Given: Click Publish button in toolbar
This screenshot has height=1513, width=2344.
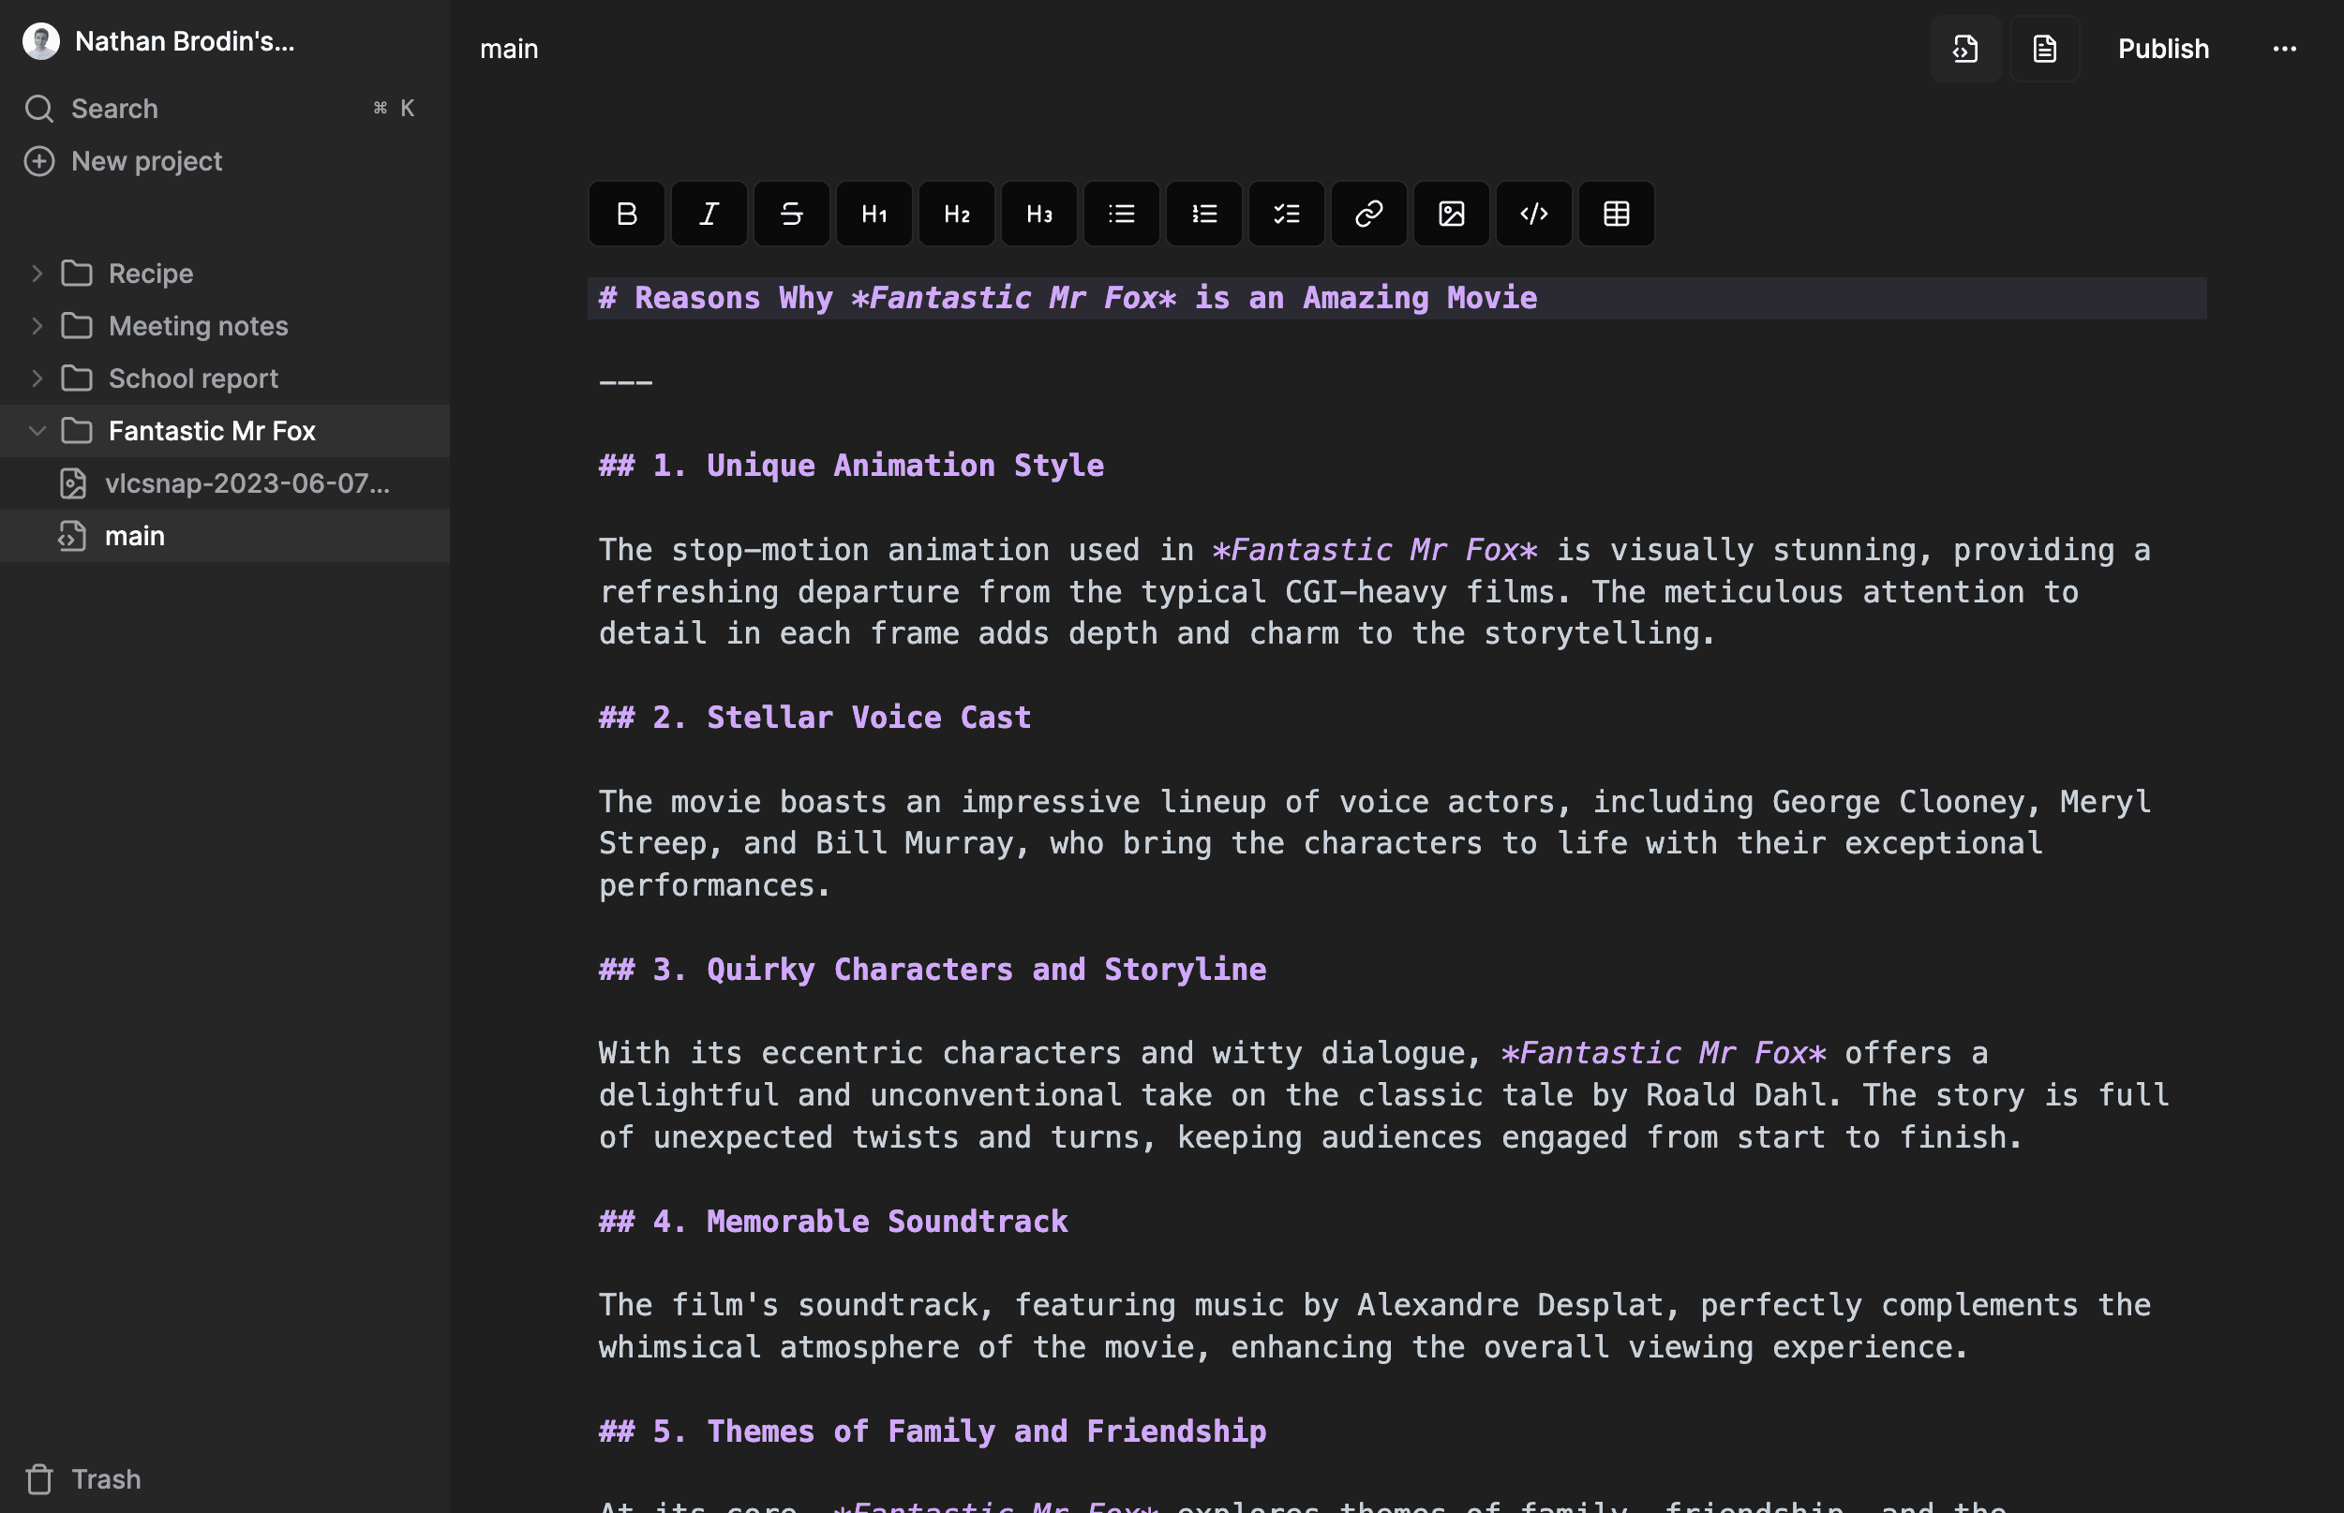Looking at the screenshot, I should pos(2163,48).
